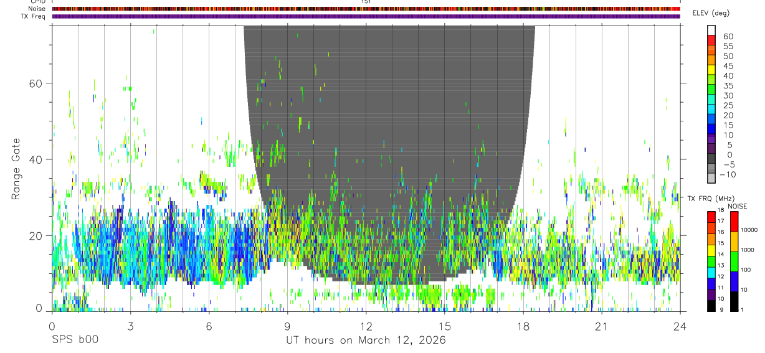The width and height of the screenshot is (765, 353).
Task: Pick the blue swatch in the NOISE scale
Action: click(x=734, y=281)
